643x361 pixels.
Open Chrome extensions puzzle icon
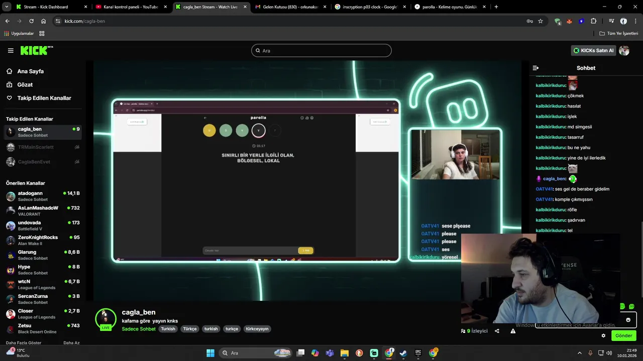(593, 21)
